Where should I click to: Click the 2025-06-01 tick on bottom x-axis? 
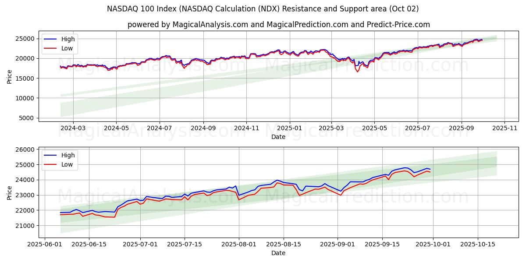(45, 244)
